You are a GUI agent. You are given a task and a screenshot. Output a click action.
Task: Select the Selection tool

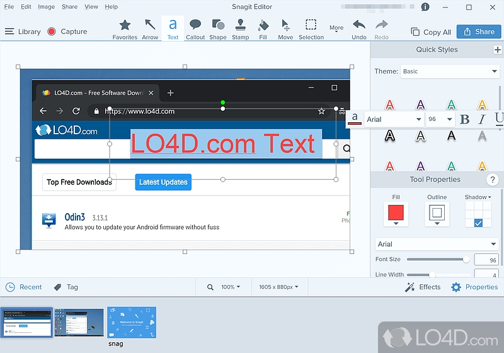tap(311, 29)
